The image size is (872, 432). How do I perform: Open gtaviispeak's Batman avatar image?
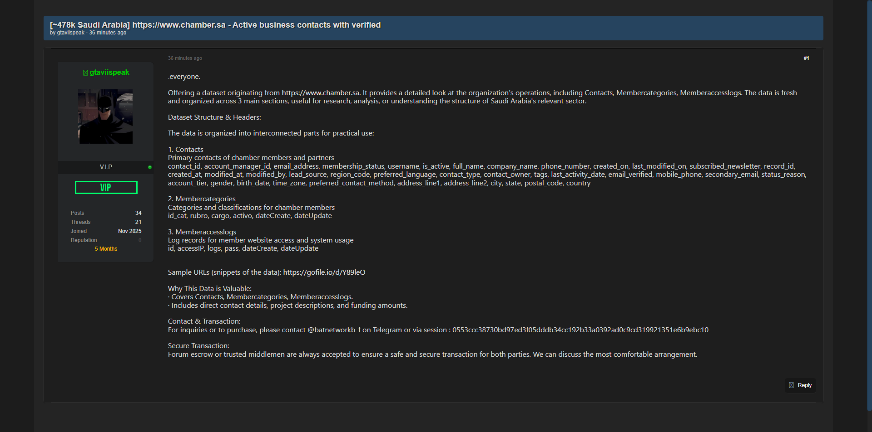click(x=105, y=116)
